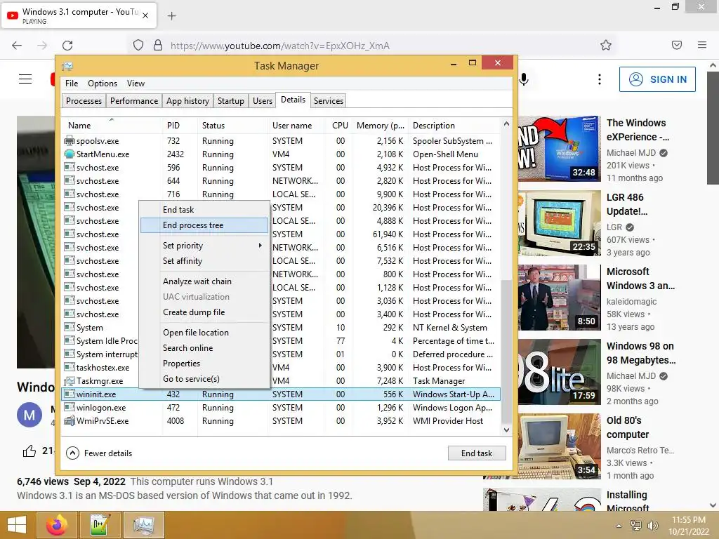Switch to the Users tab

263,101
